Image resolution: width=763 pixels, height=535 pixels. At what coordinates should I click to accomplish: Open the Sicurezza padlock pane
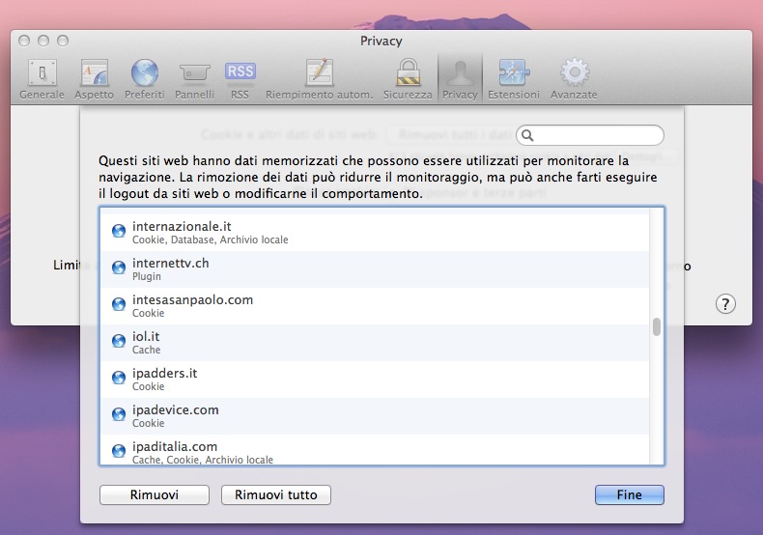click(408, 80)
